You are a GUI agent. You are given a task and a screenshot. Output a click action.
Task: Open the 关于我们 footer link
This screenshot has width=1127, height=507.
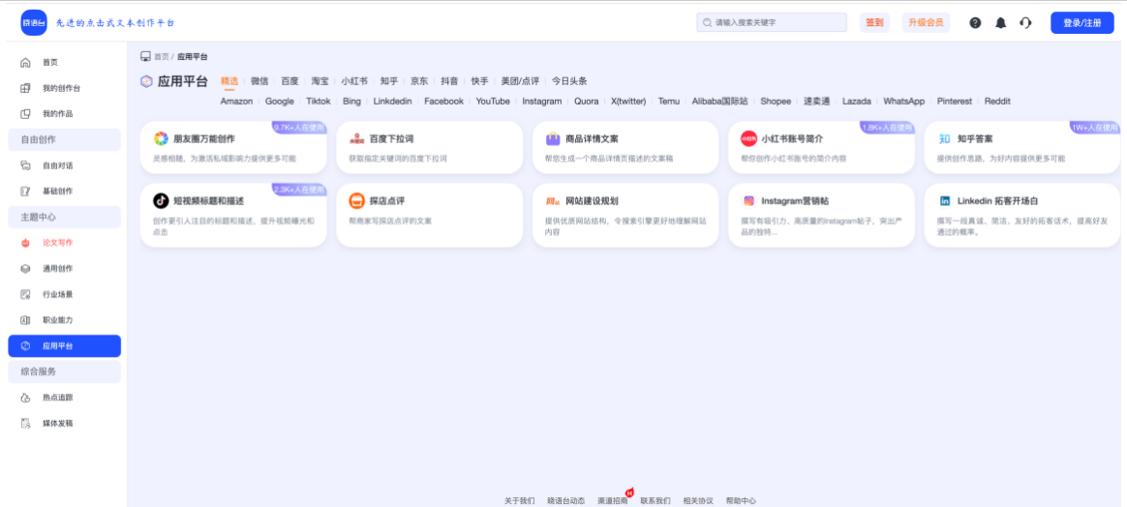(519, 500)
